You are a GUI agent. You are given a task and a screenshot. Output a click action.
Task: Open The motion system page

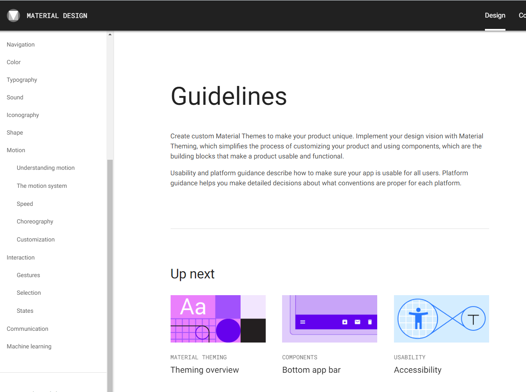(x=42, y=186)
